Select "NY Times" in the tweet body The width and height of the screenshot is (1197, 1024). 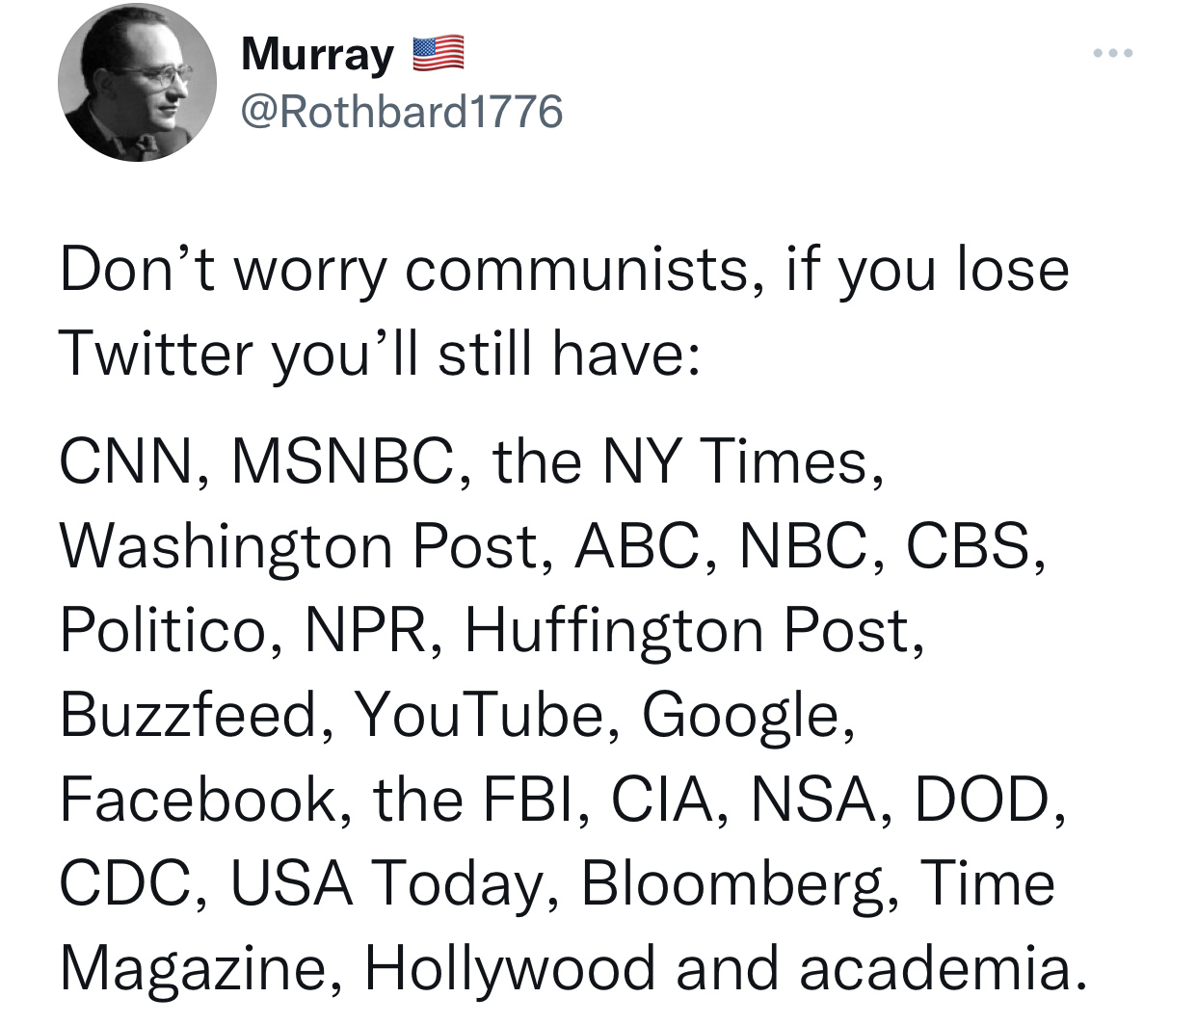[736, 461]
